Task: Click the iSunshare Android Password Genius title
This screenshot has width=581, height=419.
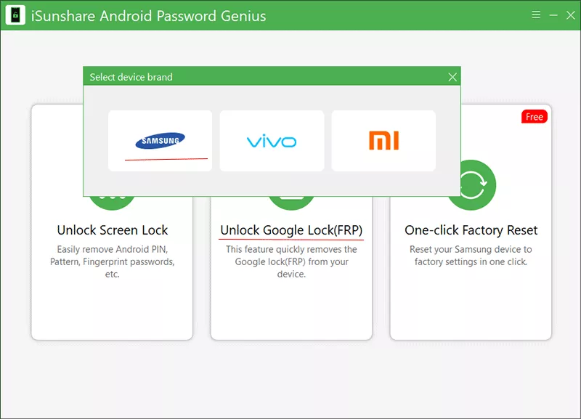Action: pos(149,16)
